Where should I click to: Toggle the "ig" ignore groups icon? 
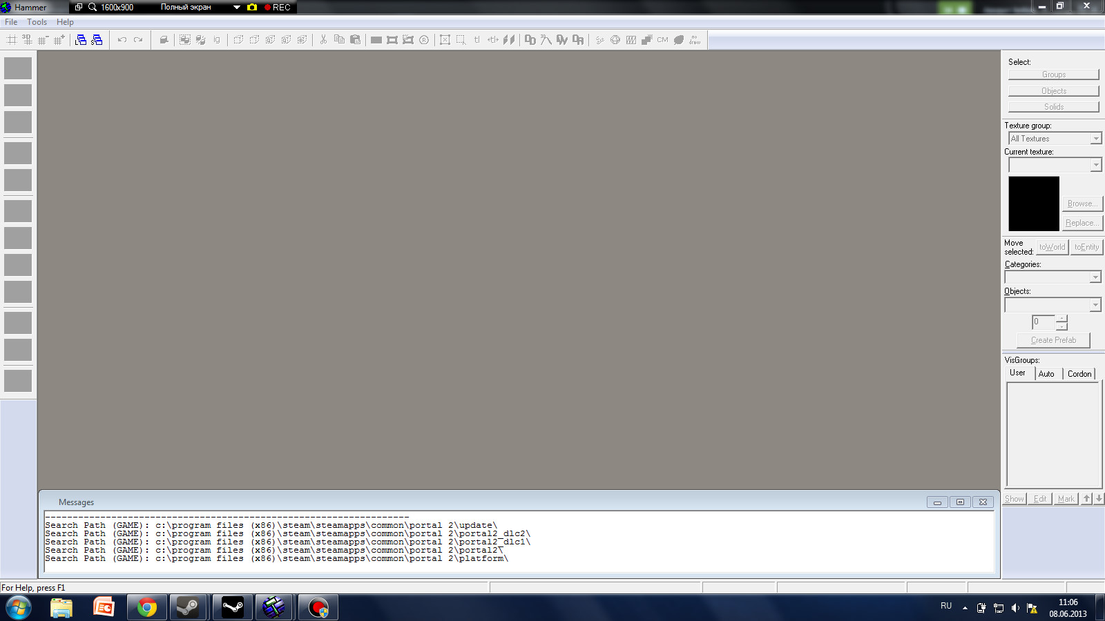point(217,40)
